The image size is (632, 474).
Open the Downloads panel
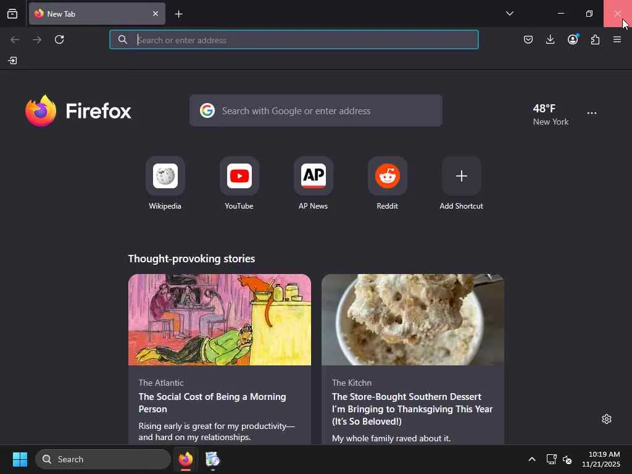click(550, 39)
